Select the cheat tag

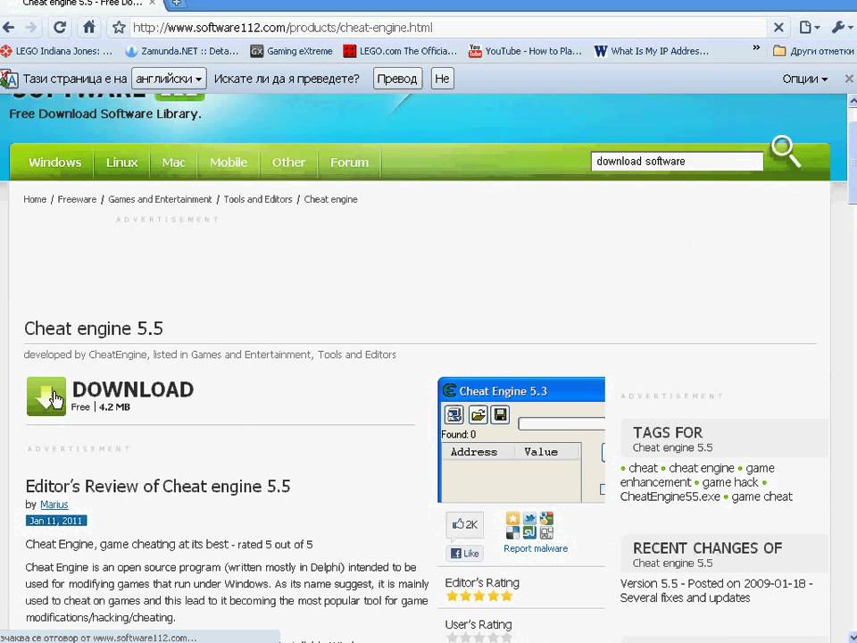pos(643,468)
